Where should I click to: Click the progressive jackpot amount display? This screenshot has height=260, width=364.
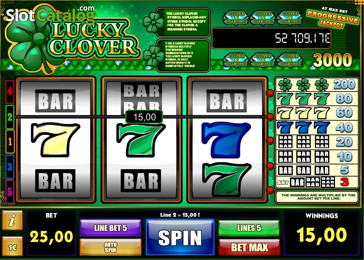pos(272,38)
